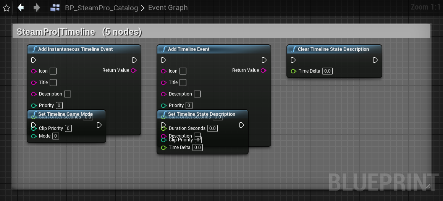443x201 pixels.
Task: Go forward with the right arrow
Action: click(37, 8)
